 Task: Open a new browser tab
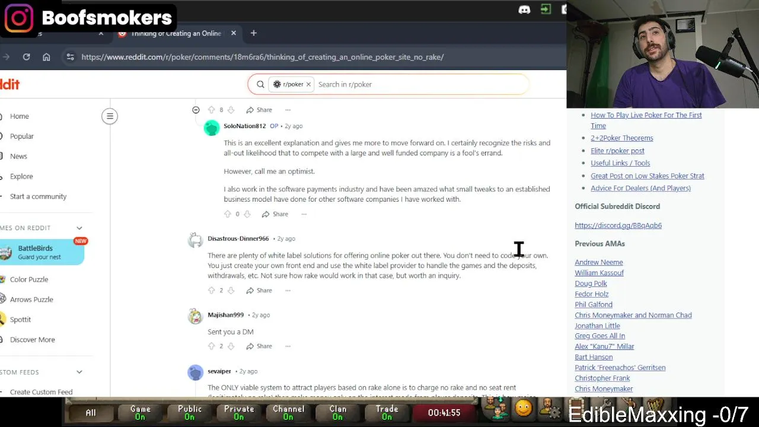tap(253, 33)
